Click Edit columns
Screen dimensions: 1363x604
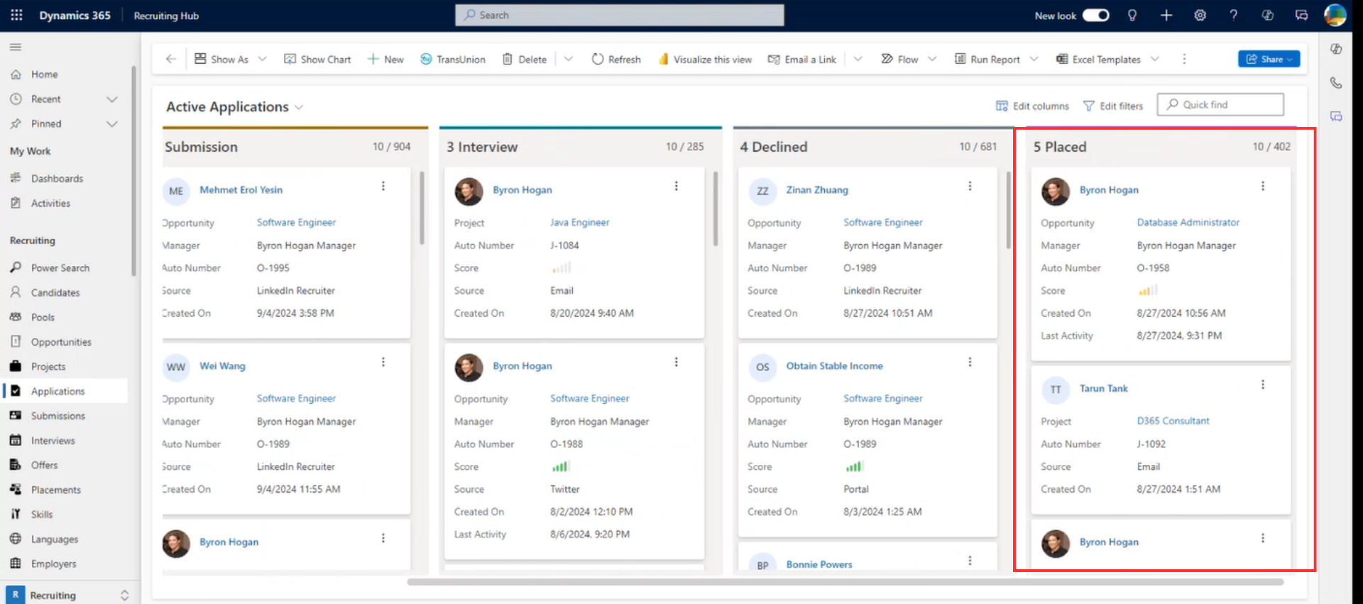coord(1032,106)
